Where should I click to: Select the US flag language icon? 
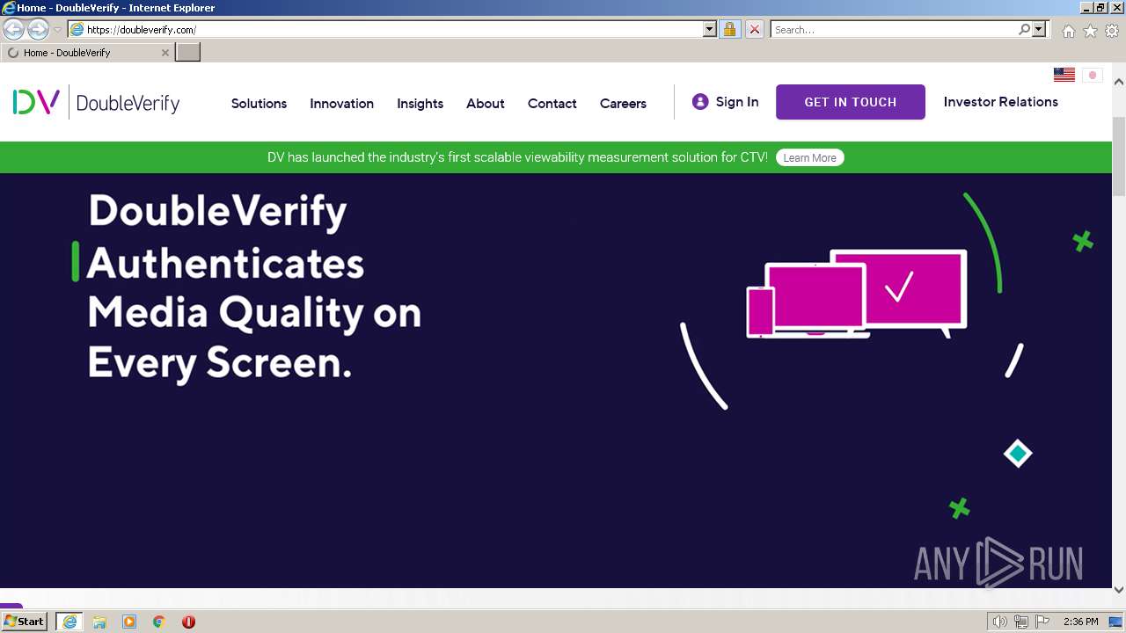coord(1064,75)
